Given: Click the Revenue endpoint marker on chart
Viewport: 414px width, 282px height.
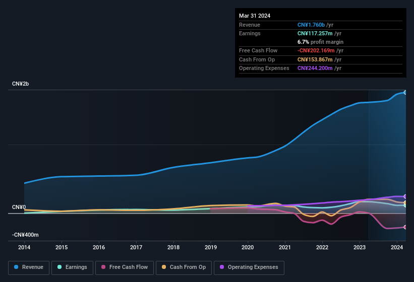Looking at the screenshot, I should tap(405, 93).
